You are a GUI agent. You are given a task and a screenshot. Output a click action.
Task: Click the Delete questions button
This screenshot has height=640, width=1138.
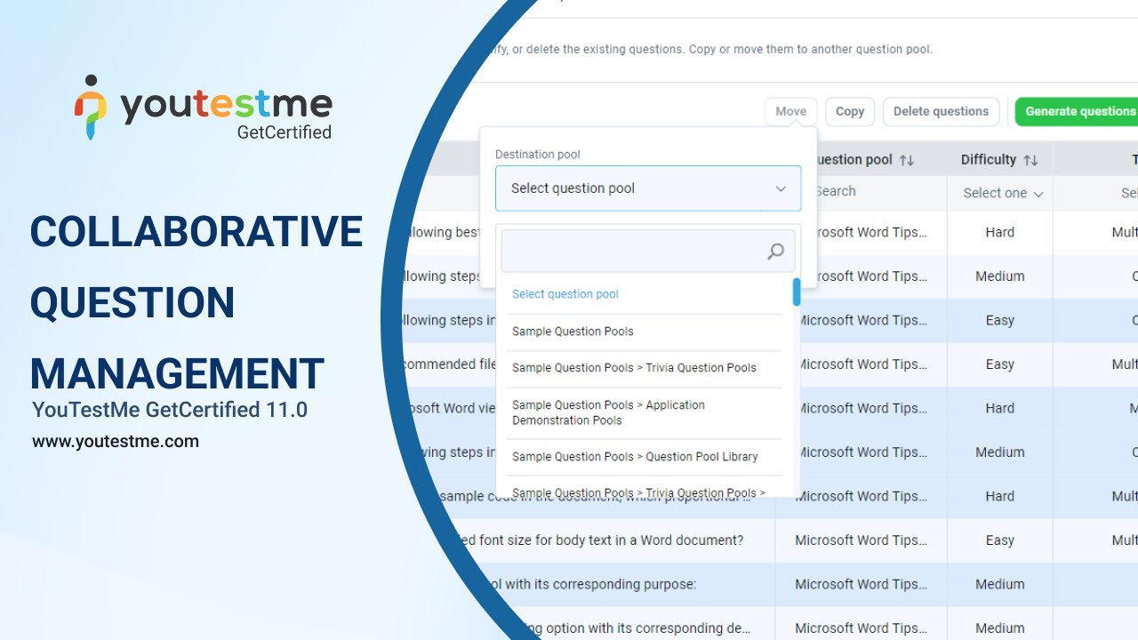coord(941,111)
